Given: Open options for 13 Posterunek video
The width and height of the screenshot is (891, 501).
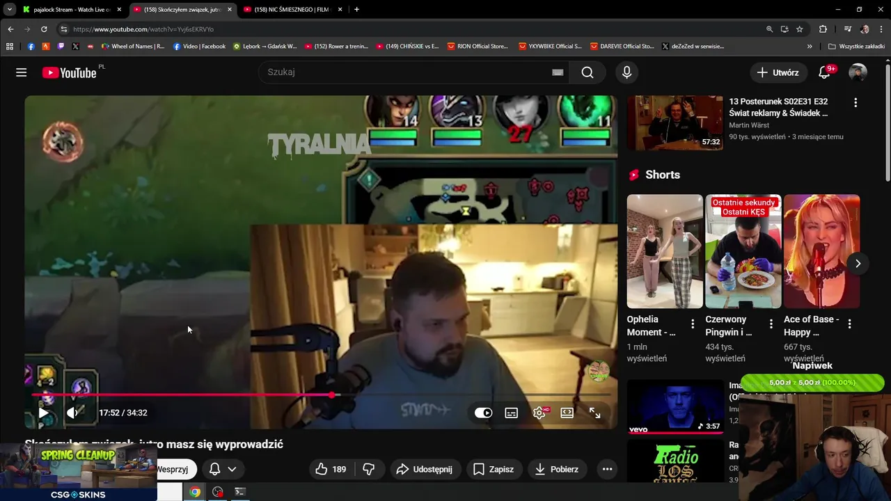Looking at the screenshot, I should [x=855, y=102].
